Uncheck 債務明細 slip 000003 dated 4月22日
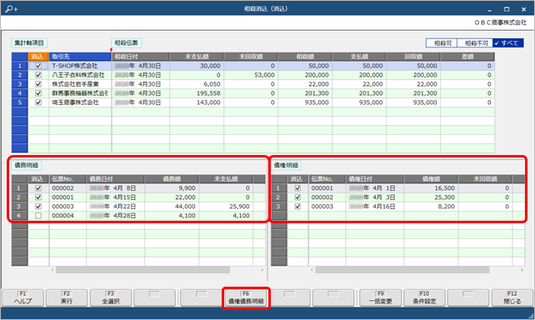The width and height of the screenshot is (535, 320). coord(38,207)
